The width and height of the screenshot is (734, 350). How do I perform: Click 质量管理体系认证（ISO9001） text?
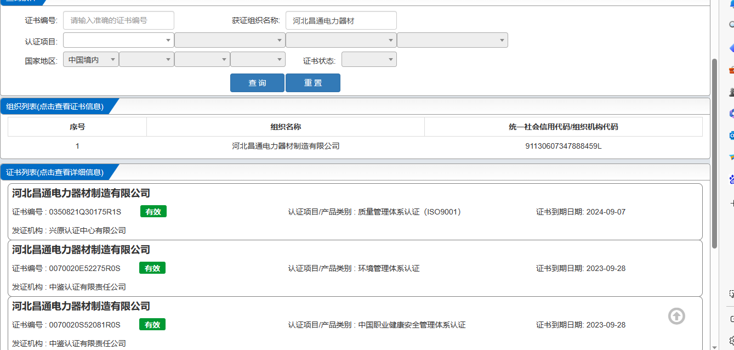(x=409, y=212)
